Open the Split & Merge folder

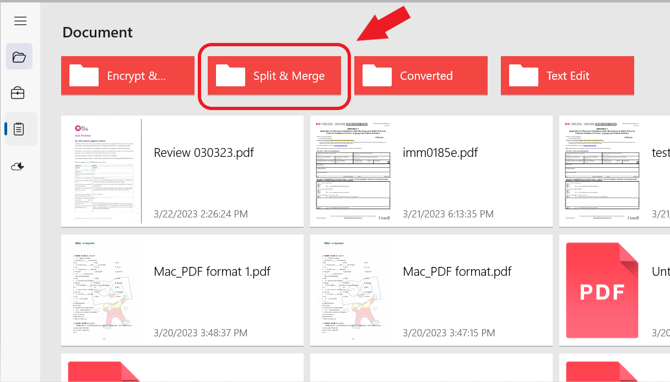pos(274,75)
